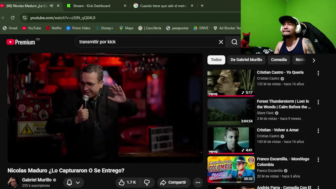The image size is (336, 189).
Task: Close the Google search tab
Action: click(x=192, y=6)
